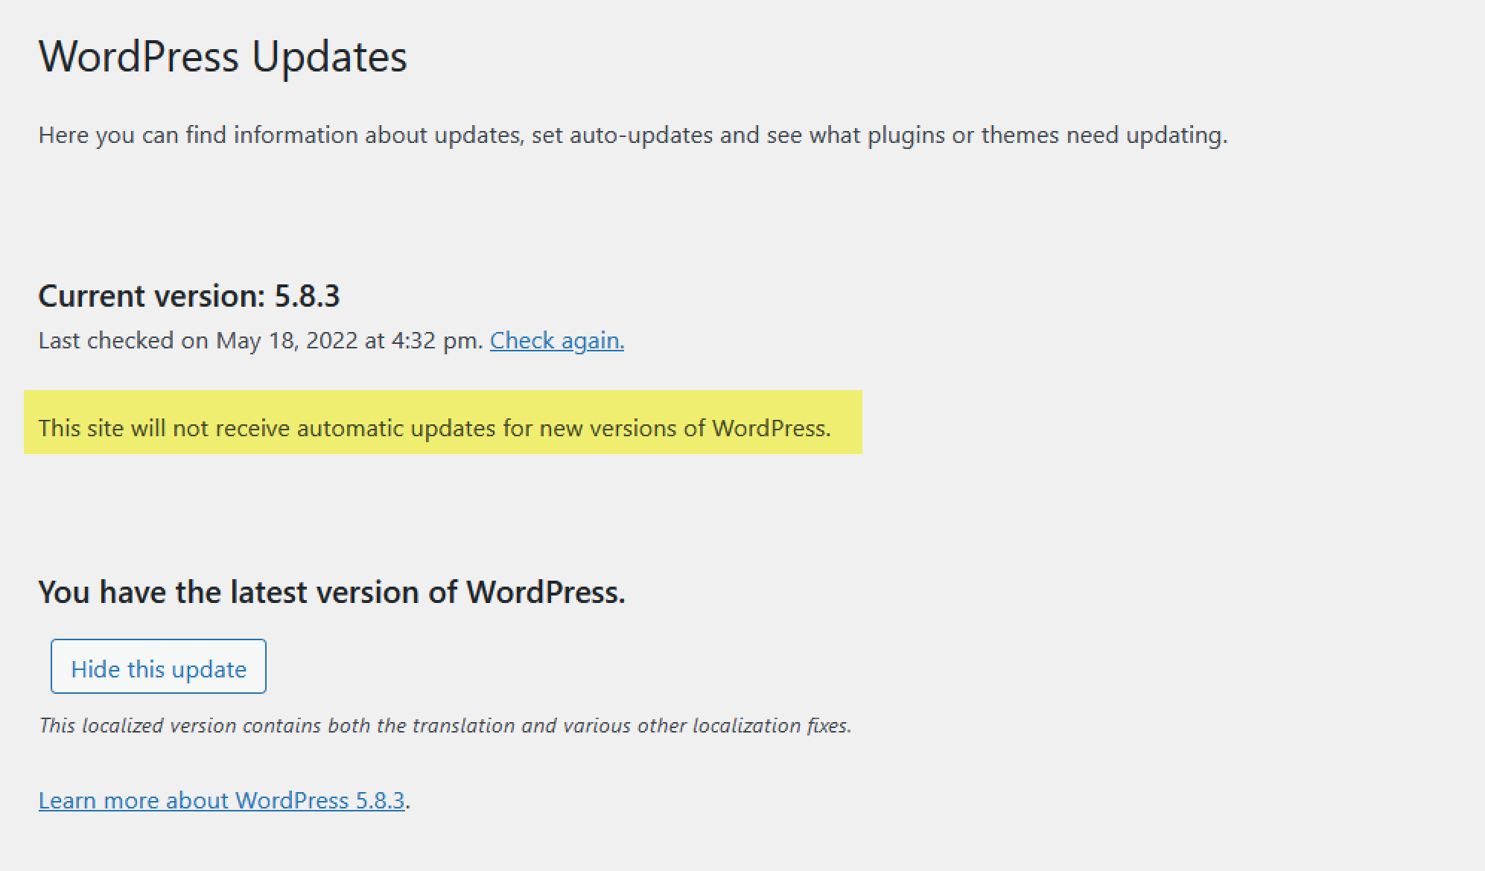The width and height of the screenshot is (1485, 871).
Task: Click the version number 5.8.3 in heading
Action: coord(308,296)
